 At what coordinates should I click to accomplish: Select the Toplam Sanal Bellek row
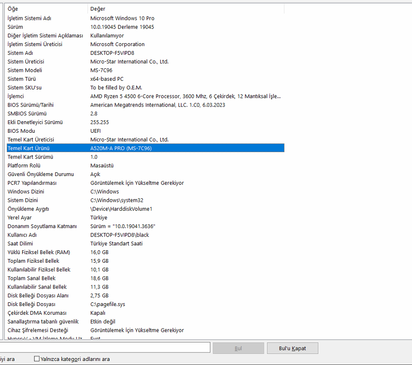tap(146, 278)
